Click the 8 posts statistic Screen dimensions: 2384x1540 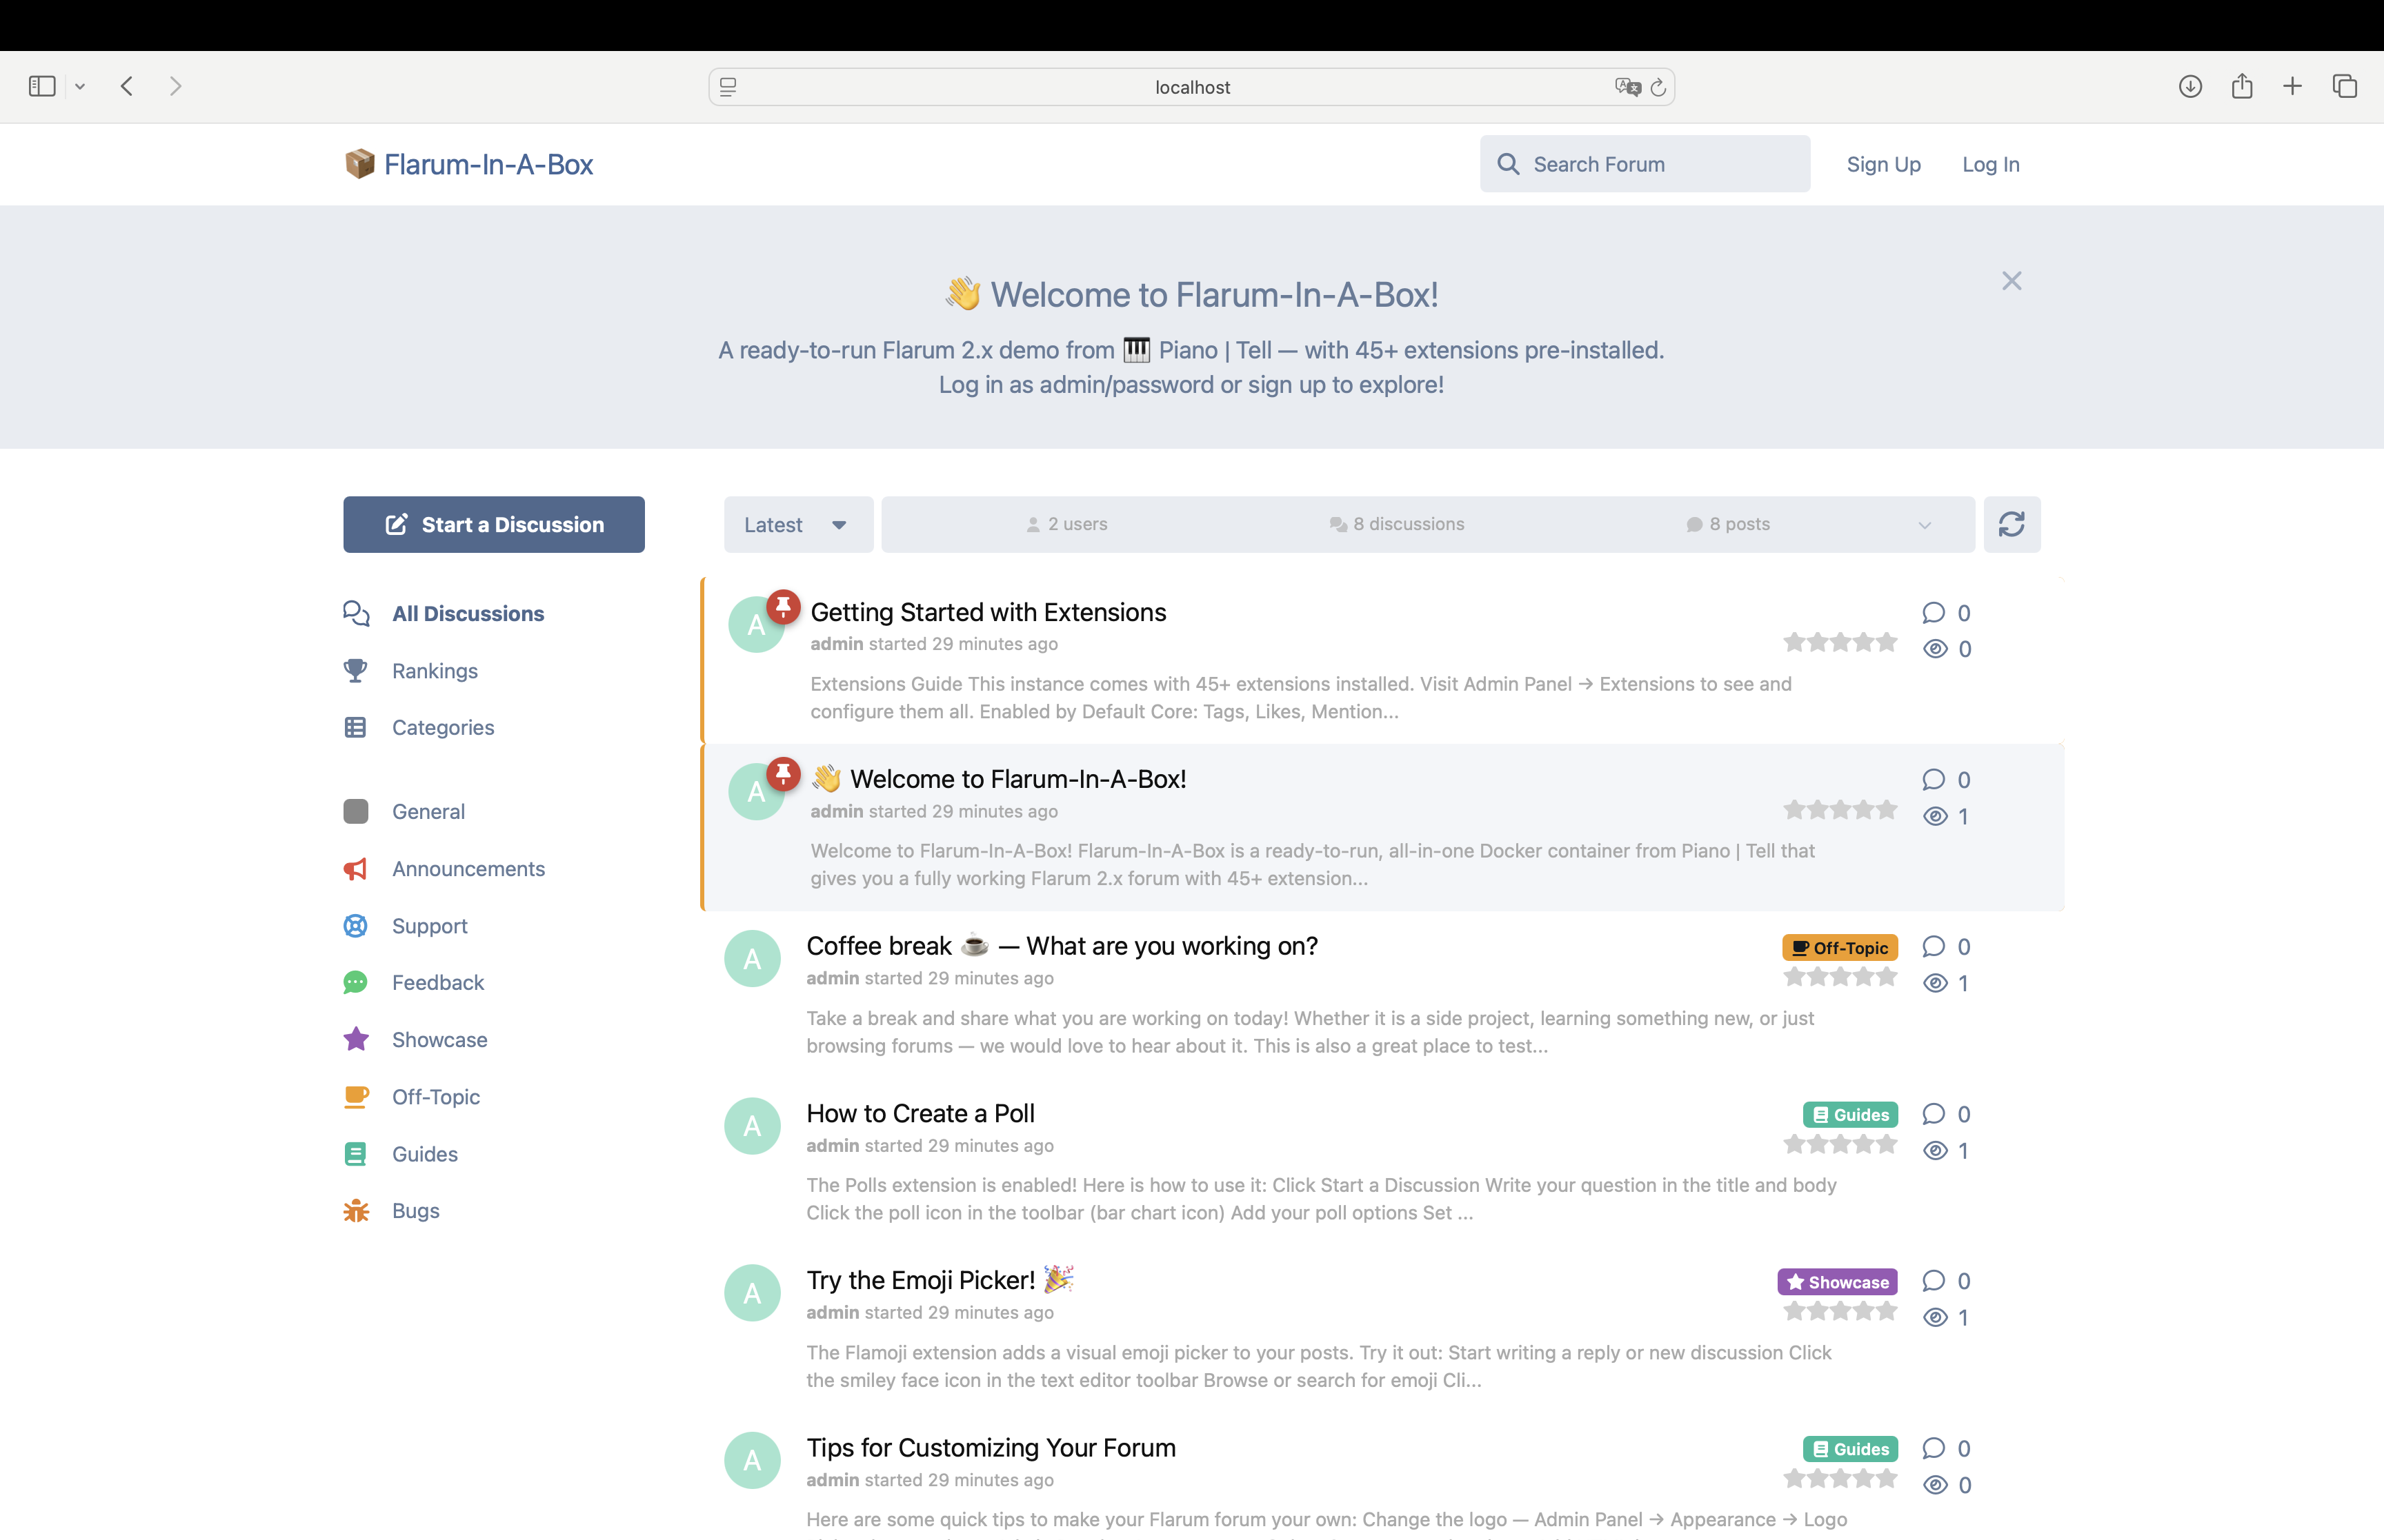1728,524
